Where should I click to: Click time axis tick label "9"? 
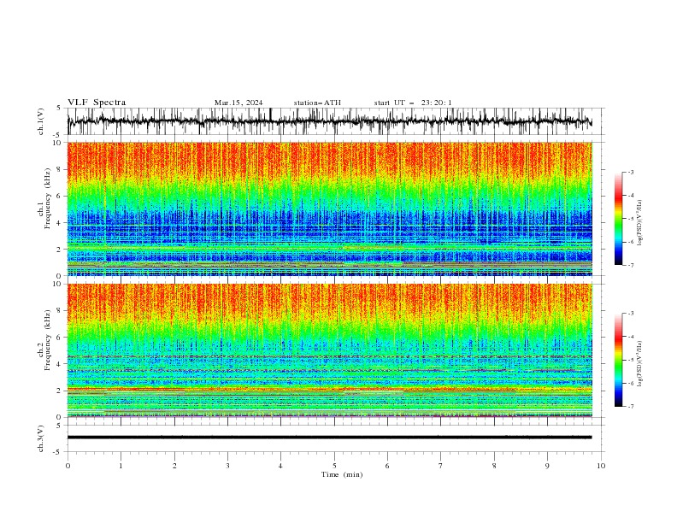pyautogui.click(x=547, y=466)
